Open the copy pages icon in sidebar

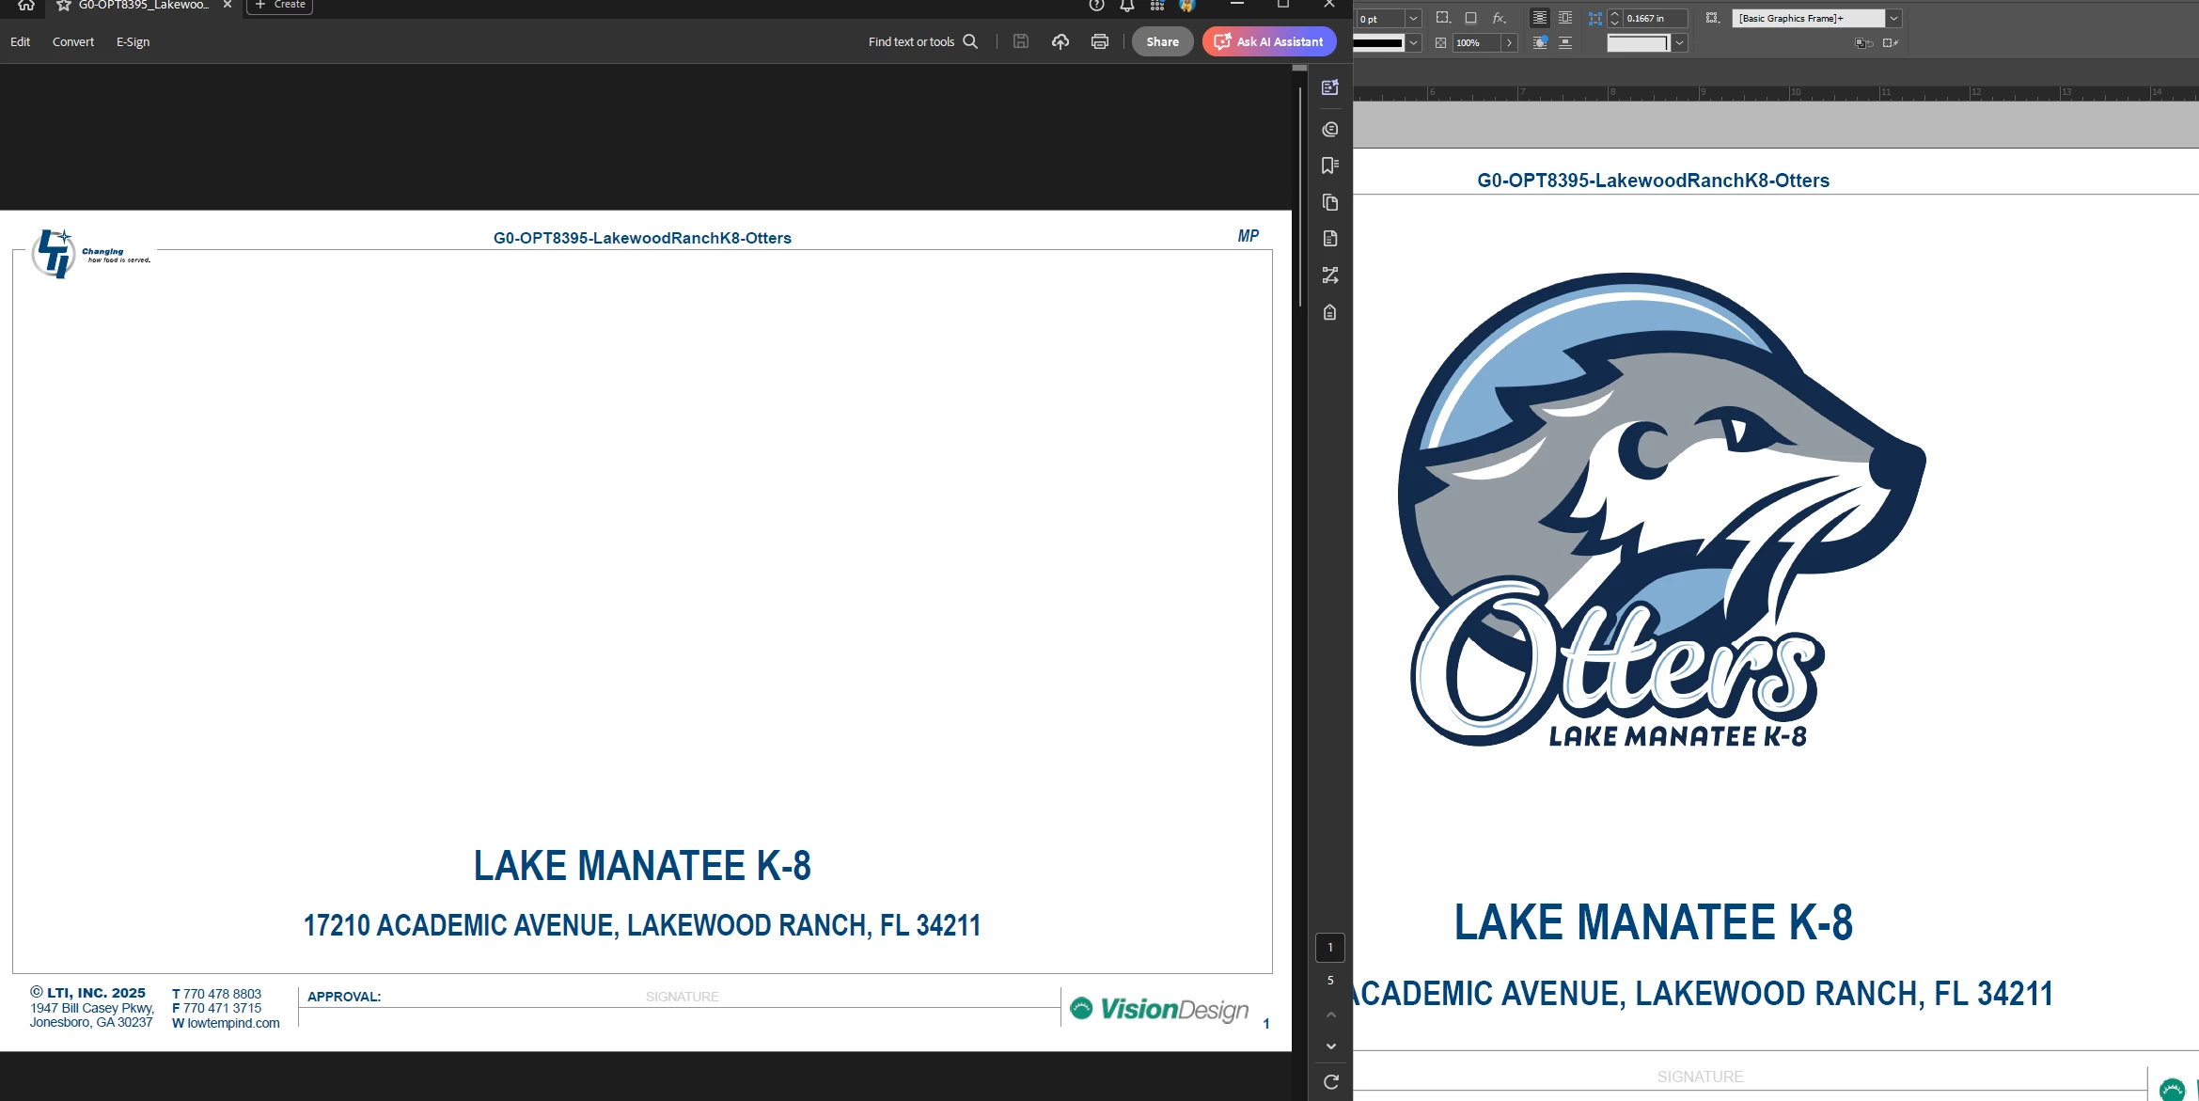1329,202
